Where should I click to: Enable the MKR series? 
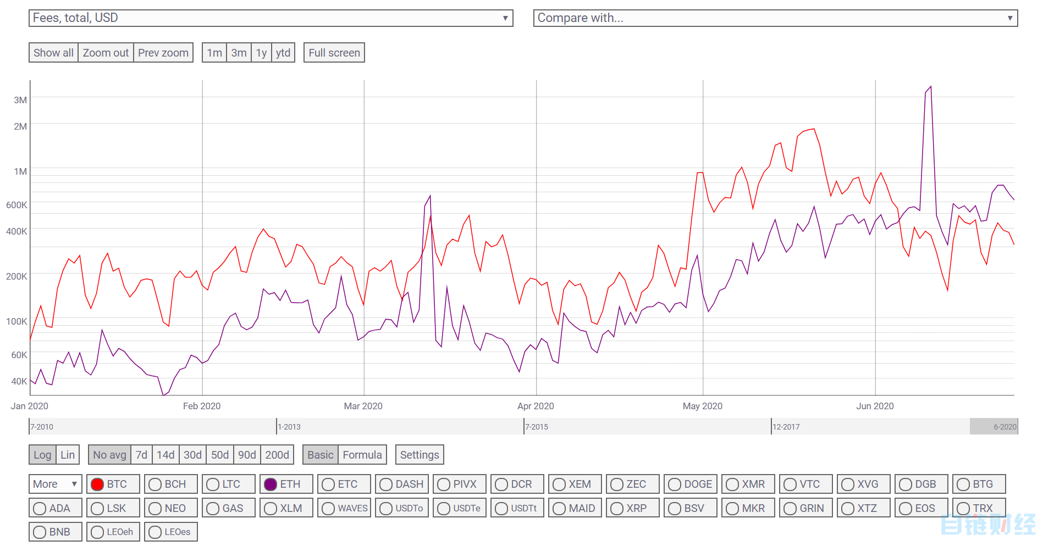click(x=748, y=508)
